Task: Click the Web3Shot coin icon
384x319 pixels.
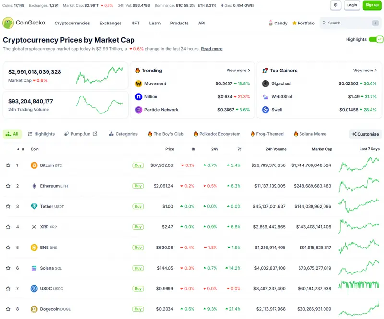Action: 265,97
